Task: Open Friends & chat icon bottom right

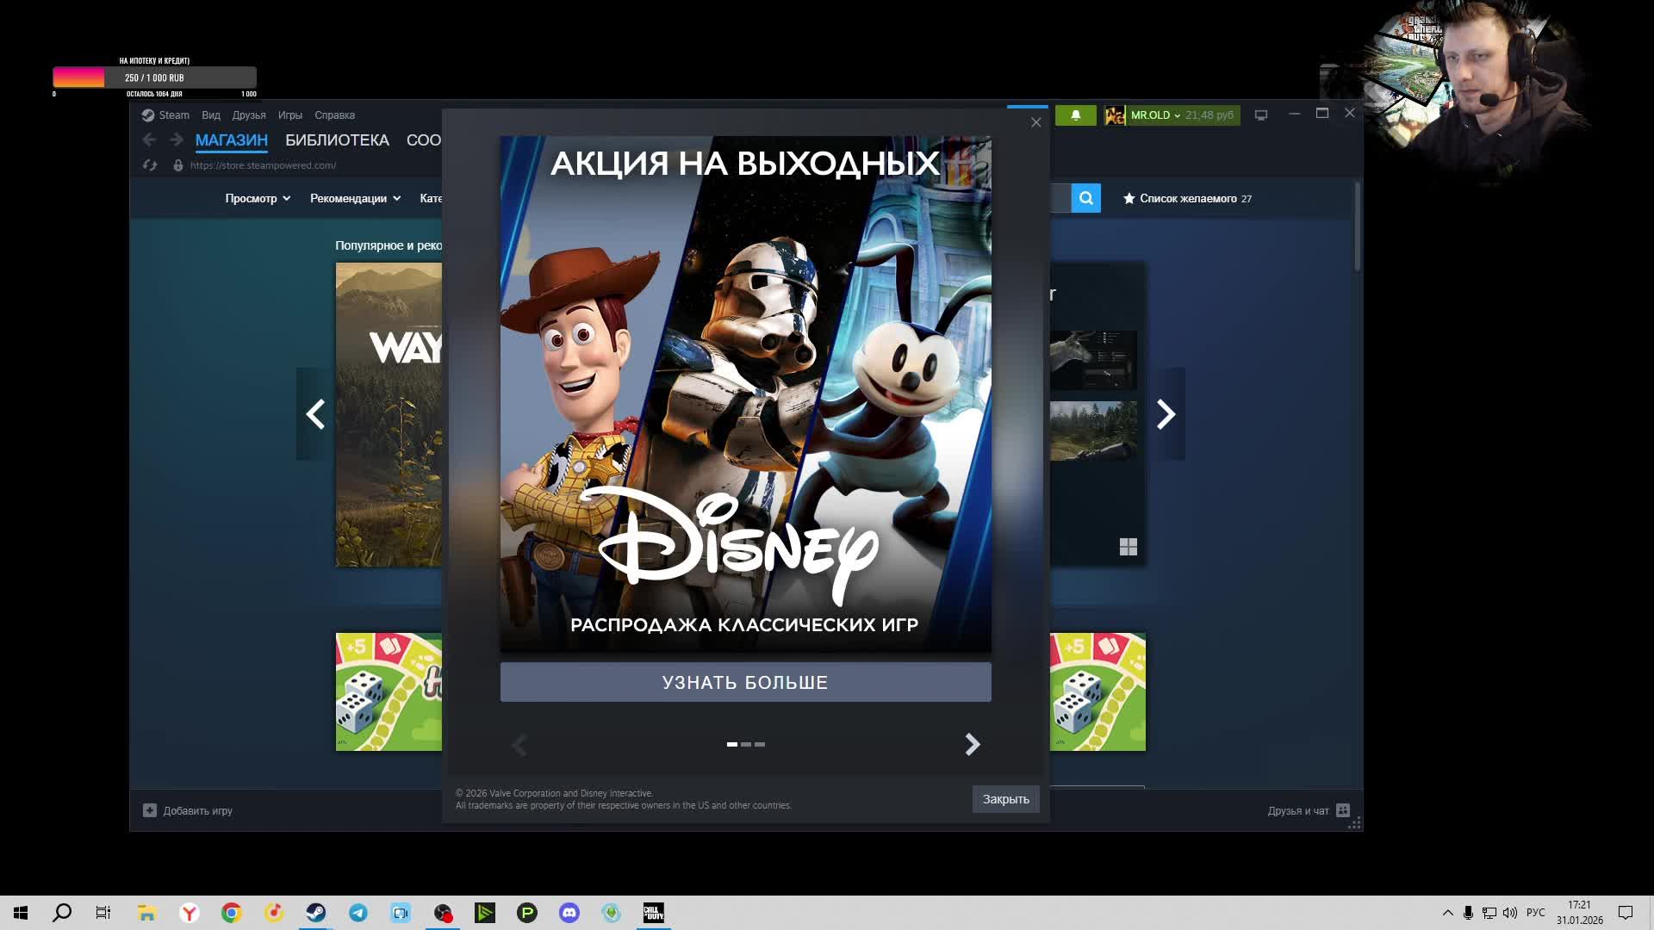Action: (1343, 810)
